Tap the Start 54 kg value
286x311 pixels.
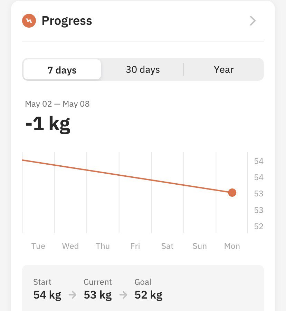47,295
